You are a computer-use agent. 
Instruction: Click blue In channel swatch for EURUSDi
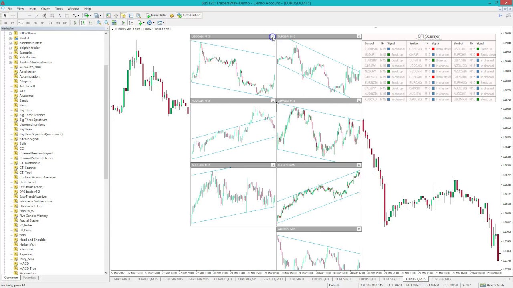[388, 49]
